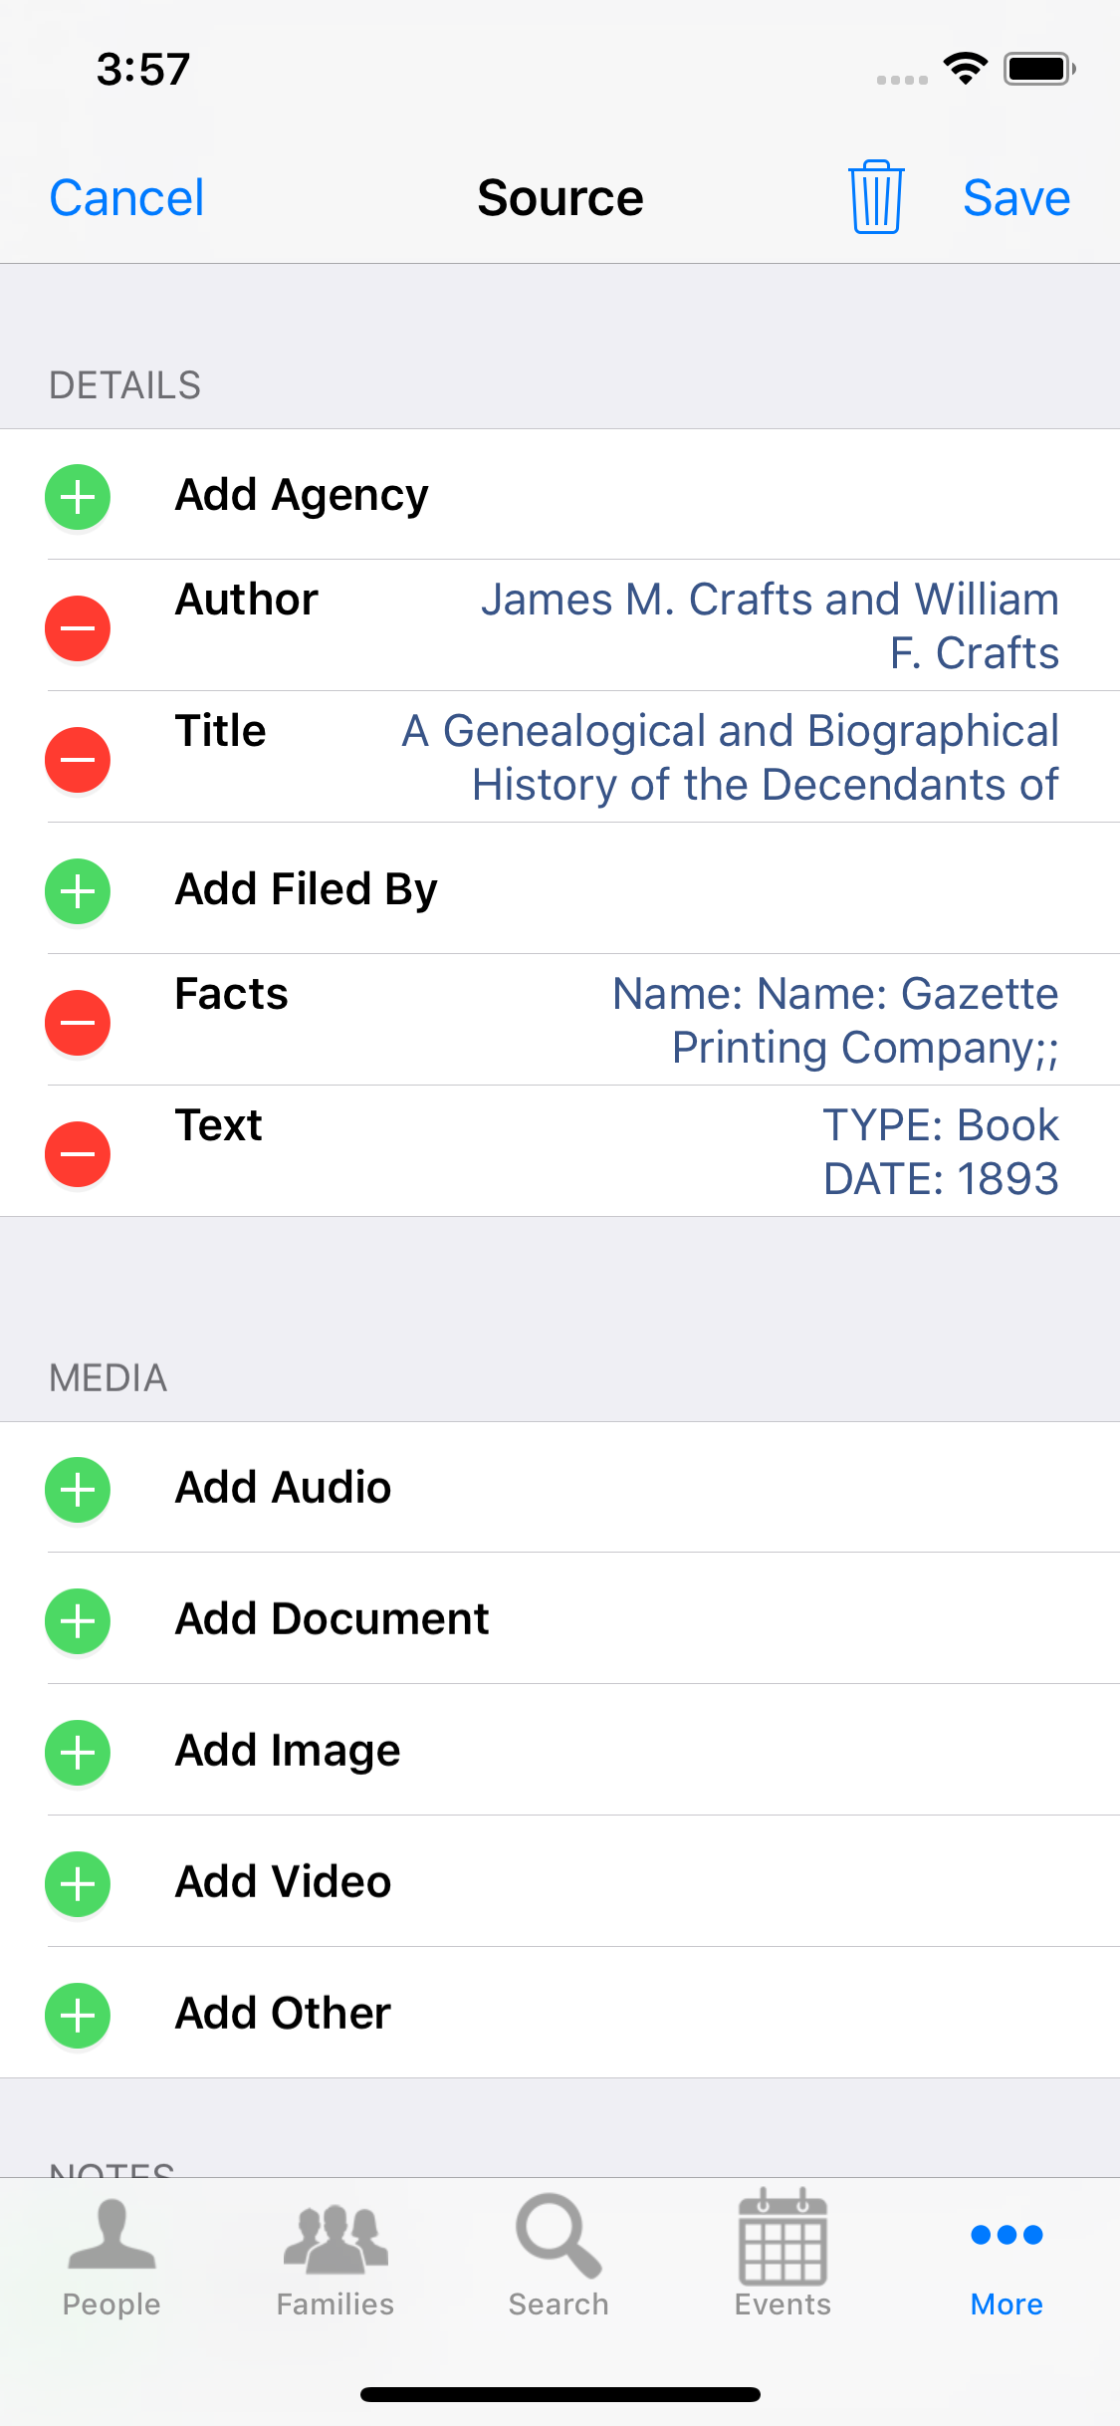Edit the Author name value
1120x2426 pixels.
pos(769,625)
